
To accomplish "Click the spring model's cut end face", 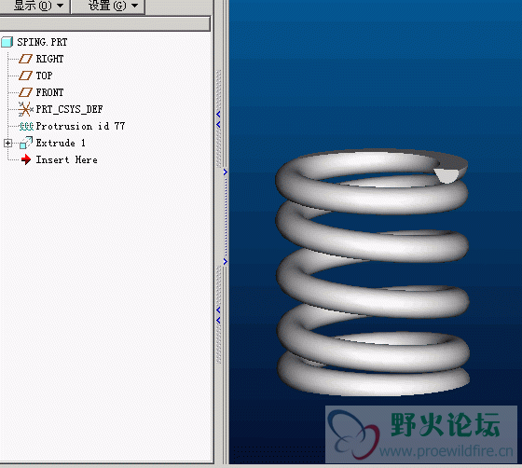I will [446, 175].
